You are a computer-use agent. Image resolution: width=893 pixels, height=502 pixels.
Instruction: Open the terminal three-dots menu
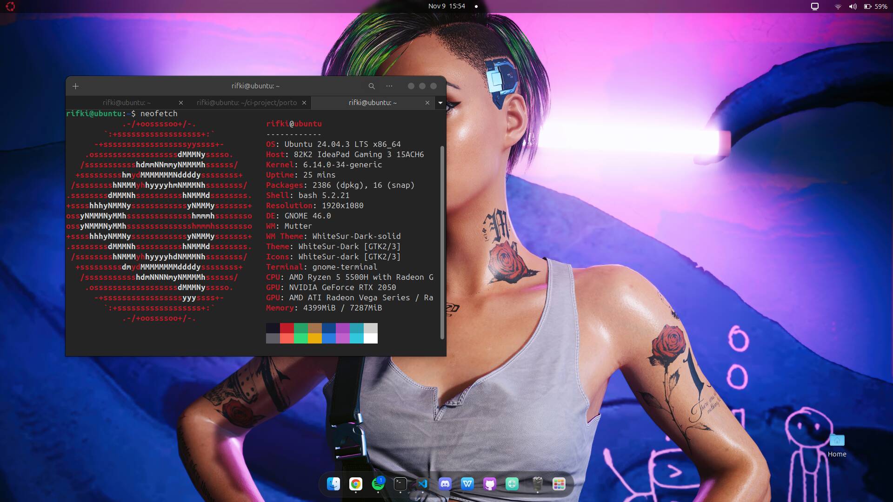coord(389,86)
